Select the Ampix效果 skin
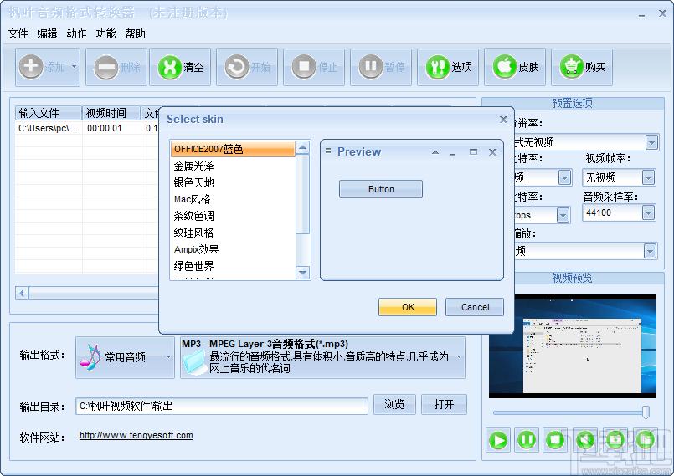The image size is (674, 476). [233, 249]
